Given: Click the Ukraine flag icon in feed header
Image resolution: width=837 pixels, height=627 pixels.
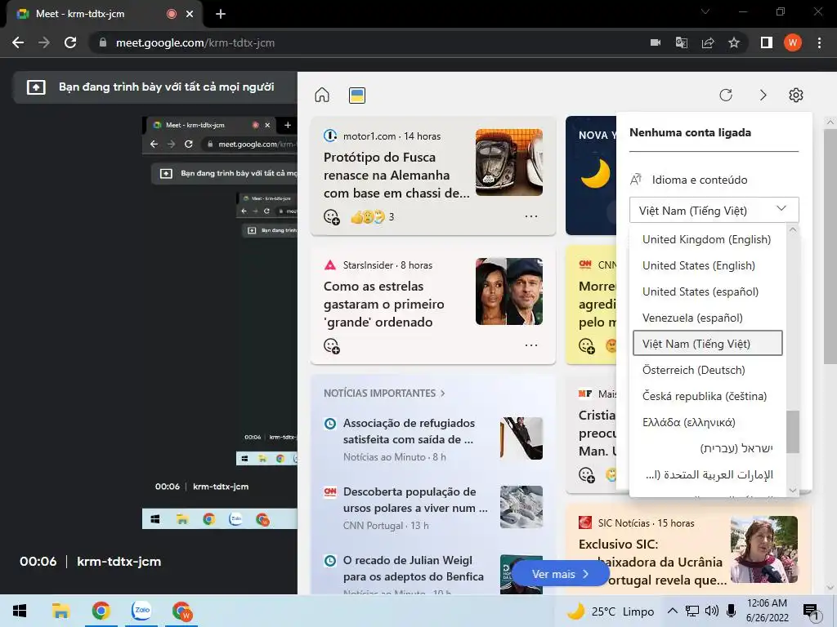Looking at the screenshot, I should 356,96.
